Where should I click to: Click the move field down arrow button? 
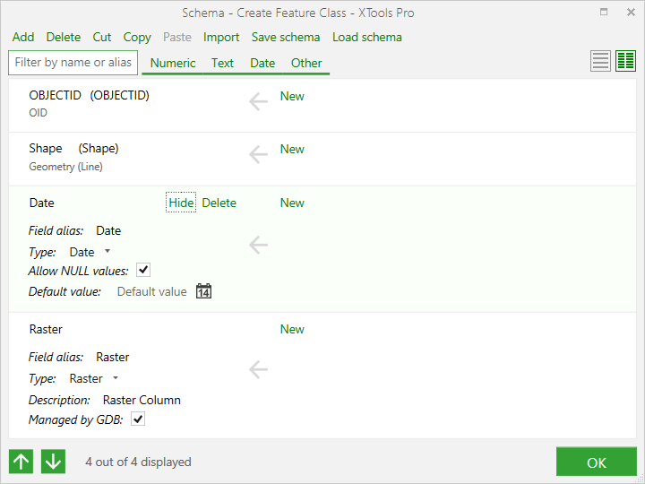pos(53,462)
